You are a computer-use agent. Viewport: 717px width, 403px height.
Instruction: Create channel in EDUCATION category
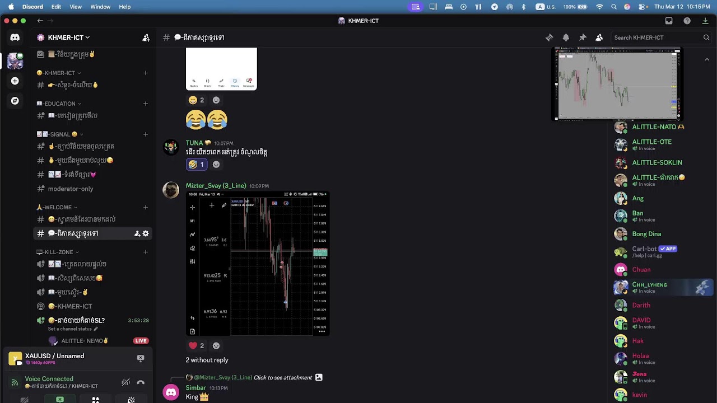pyautogui.click(x=146, y=104)
